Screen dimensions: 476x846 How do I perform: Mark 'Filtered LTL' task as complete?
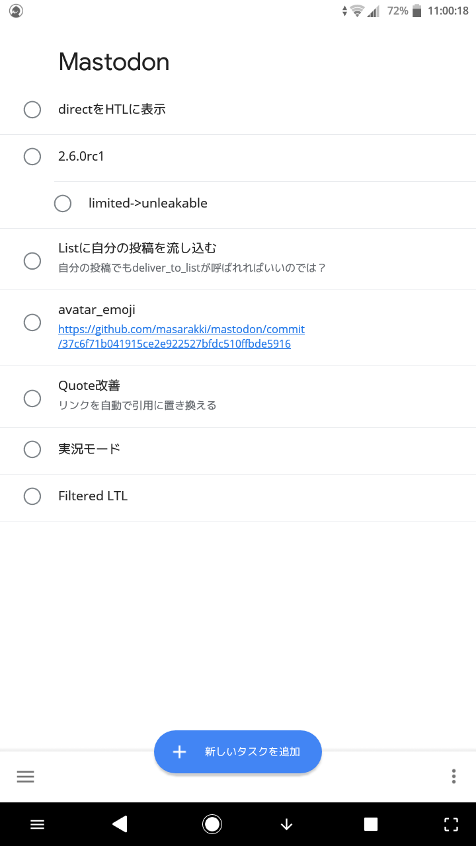[x=32, y=496]
